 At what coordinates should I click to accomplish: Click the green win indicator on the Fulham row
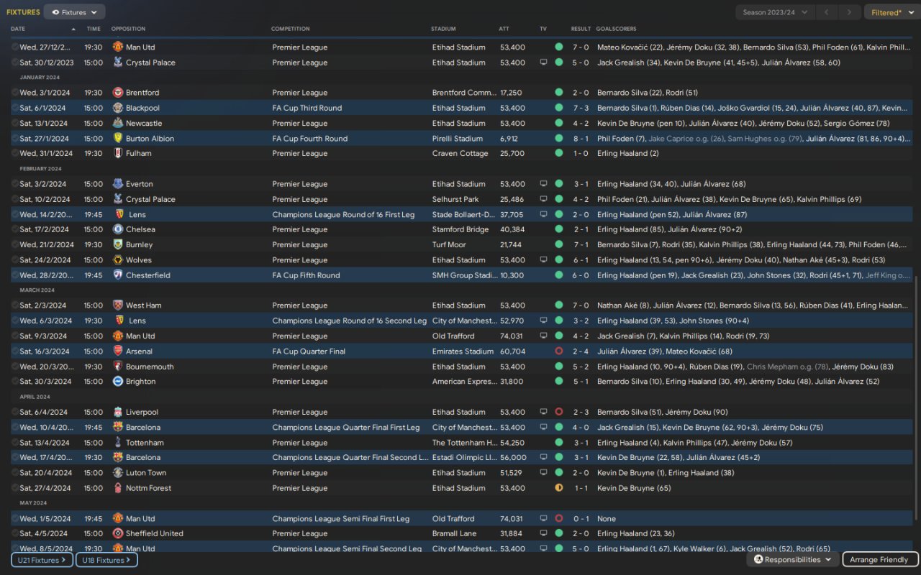[559, 153]
